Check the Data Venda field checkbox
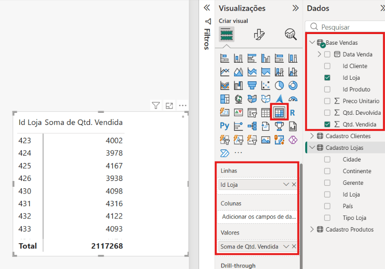 click(327, 54)
